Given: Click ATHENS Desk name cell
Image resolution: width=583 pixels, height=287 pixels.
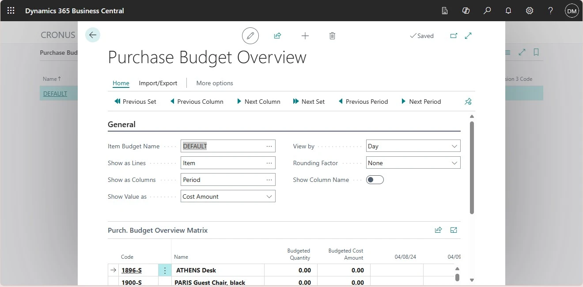Looking at the screenshot, I should 218,270.
